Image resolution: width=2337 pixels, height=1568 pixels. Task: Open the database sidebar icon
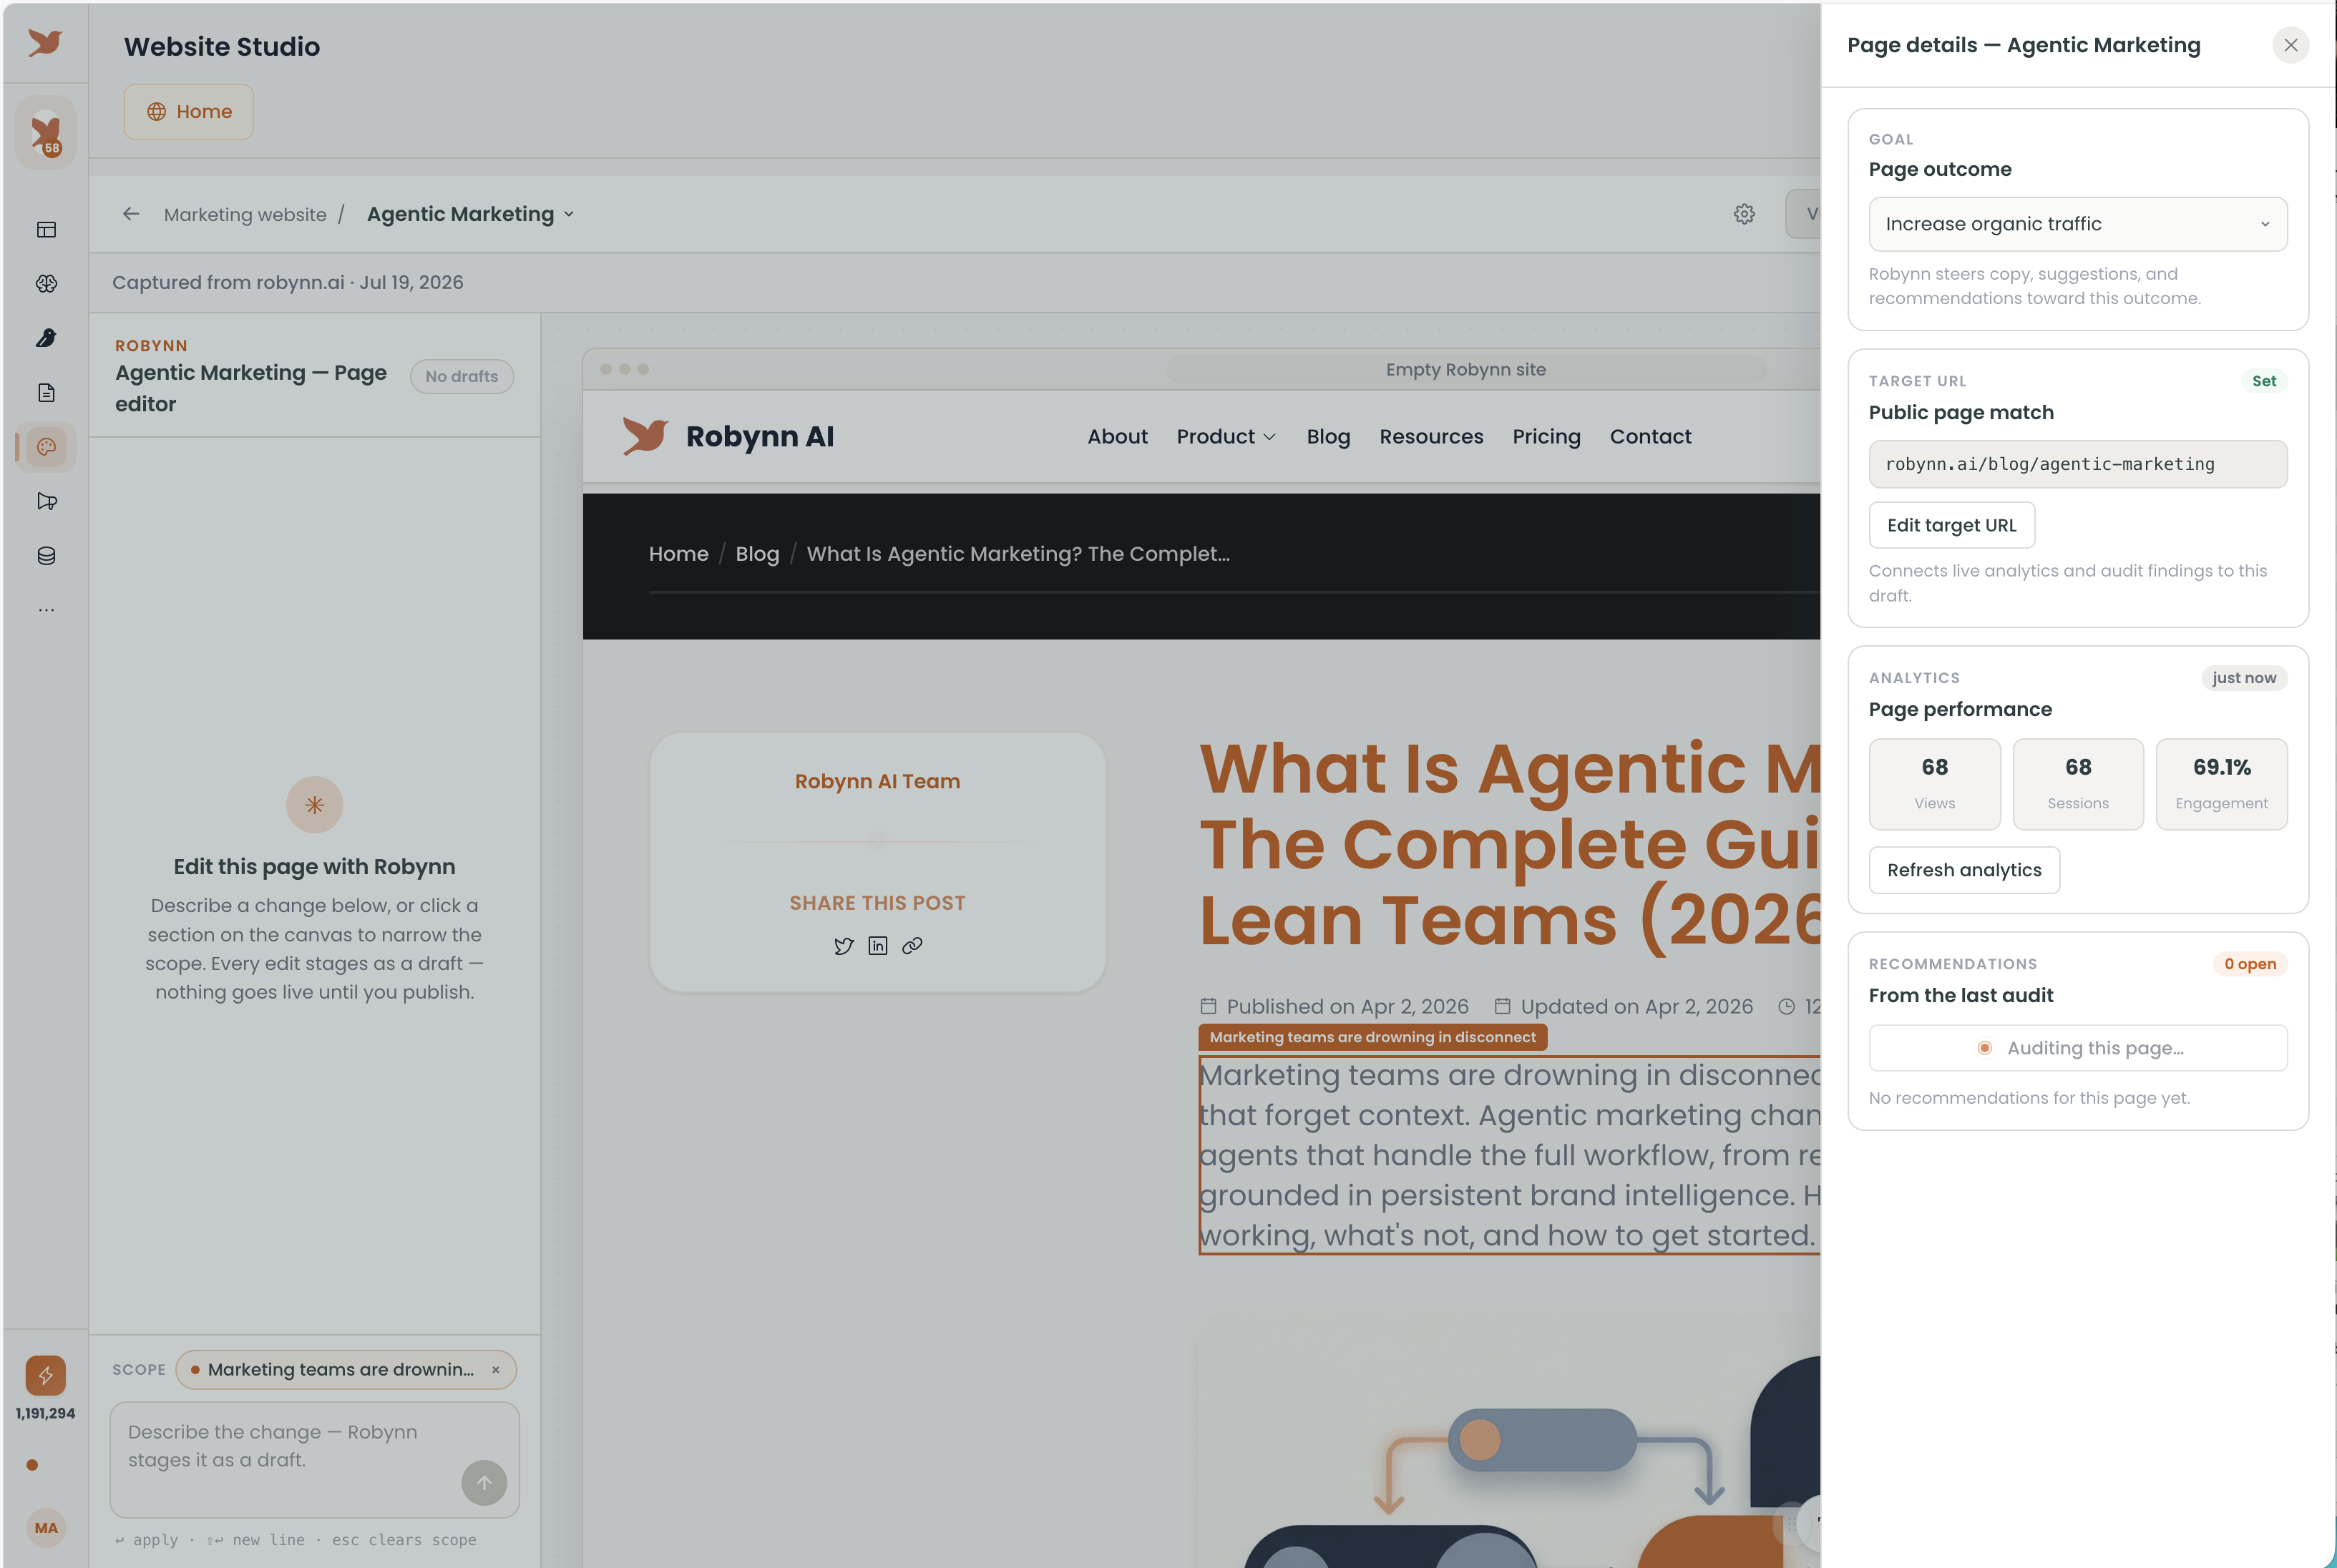(46, 556)
